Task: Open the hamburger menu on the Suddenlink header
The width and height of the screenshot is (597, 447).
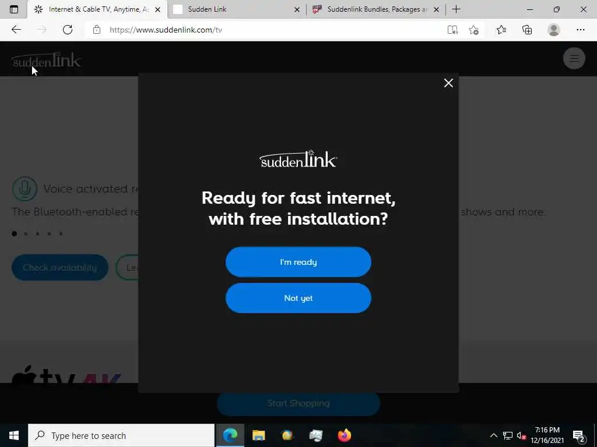Action: (574, 59)
